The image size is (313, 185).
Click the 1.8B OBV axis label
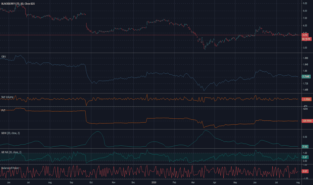[305, 71]
